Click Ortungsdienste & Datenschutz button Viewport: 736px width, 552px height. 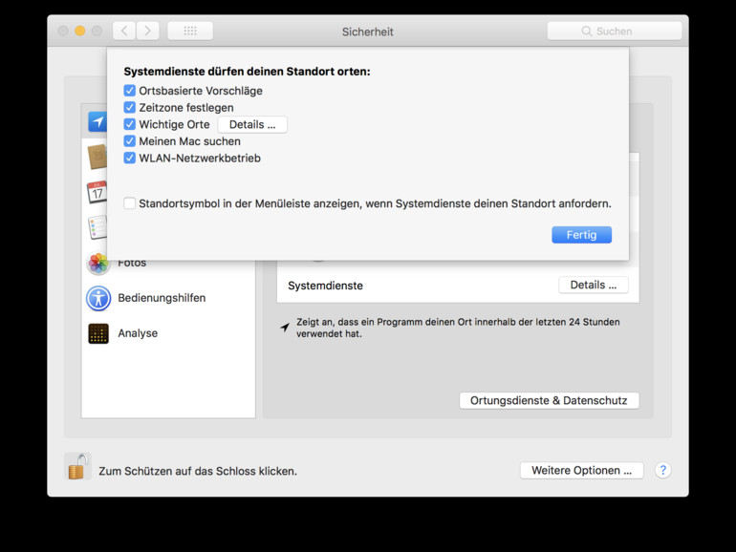click(550, 400)
